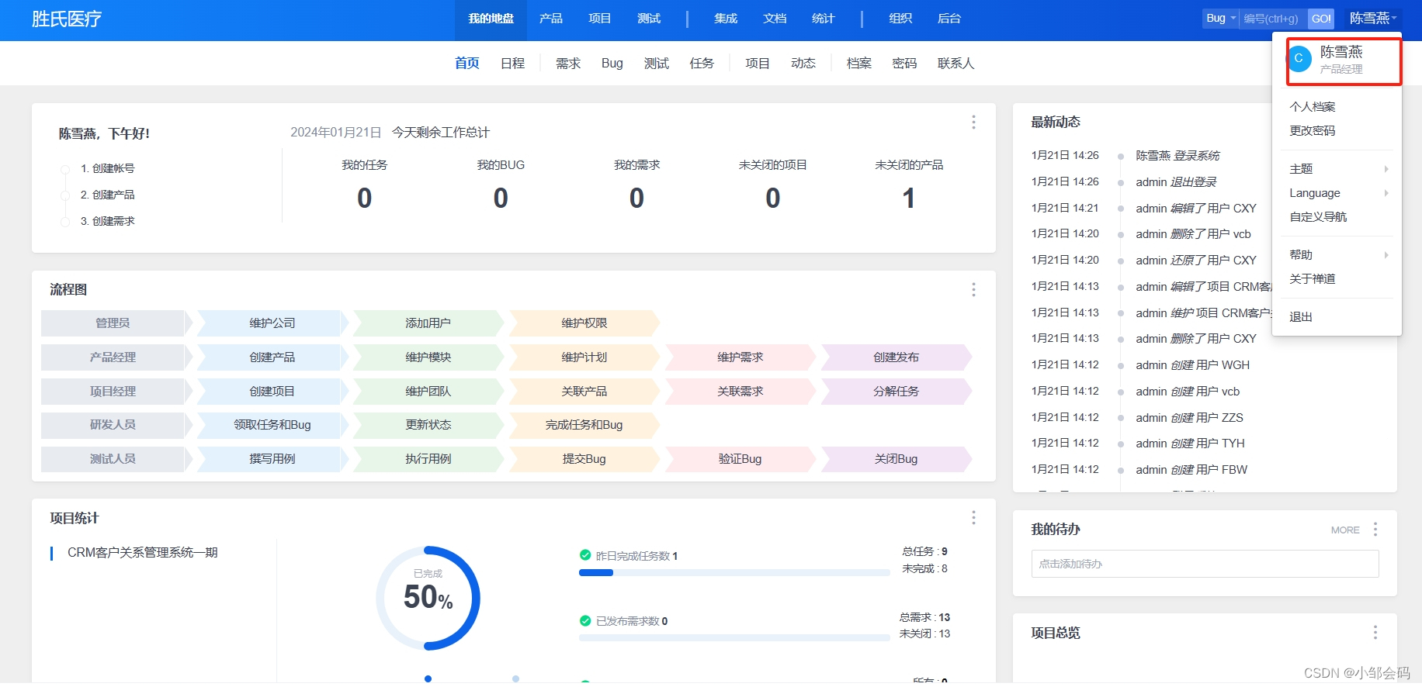Click the 我的BUG count 0
Screen dimensions: 1422x687
[501, 199]
